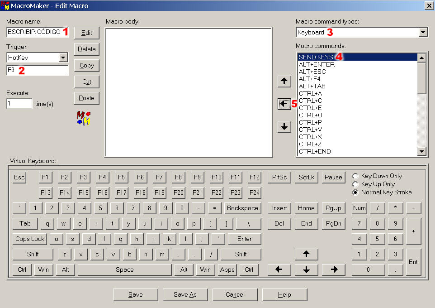The height and width of the screenshot is (308, 435).
Task: Choose the Normal Key Stroke radio button
Action: (355, 192)
